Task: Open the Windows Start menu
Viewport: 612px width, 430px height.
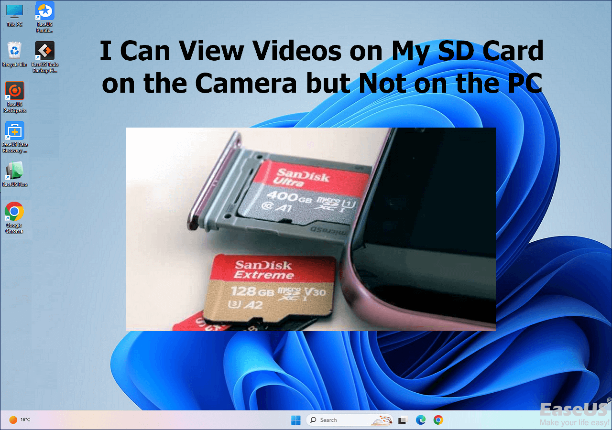Action: pos(296,420)
